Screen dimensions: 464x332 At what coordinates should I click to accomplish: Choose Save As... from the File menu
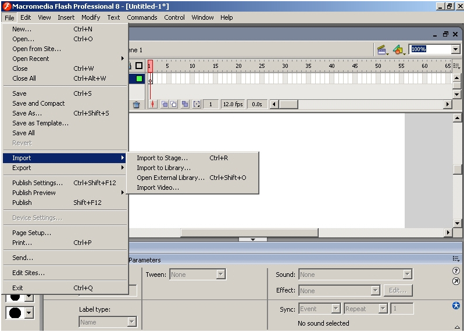click(65, 113)
